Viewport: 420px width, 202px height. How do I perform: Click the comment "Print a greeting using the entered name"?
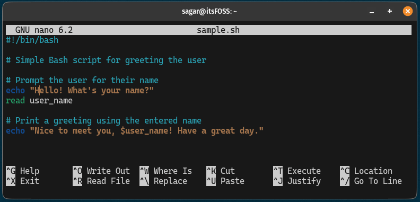[x=103, y=120]
